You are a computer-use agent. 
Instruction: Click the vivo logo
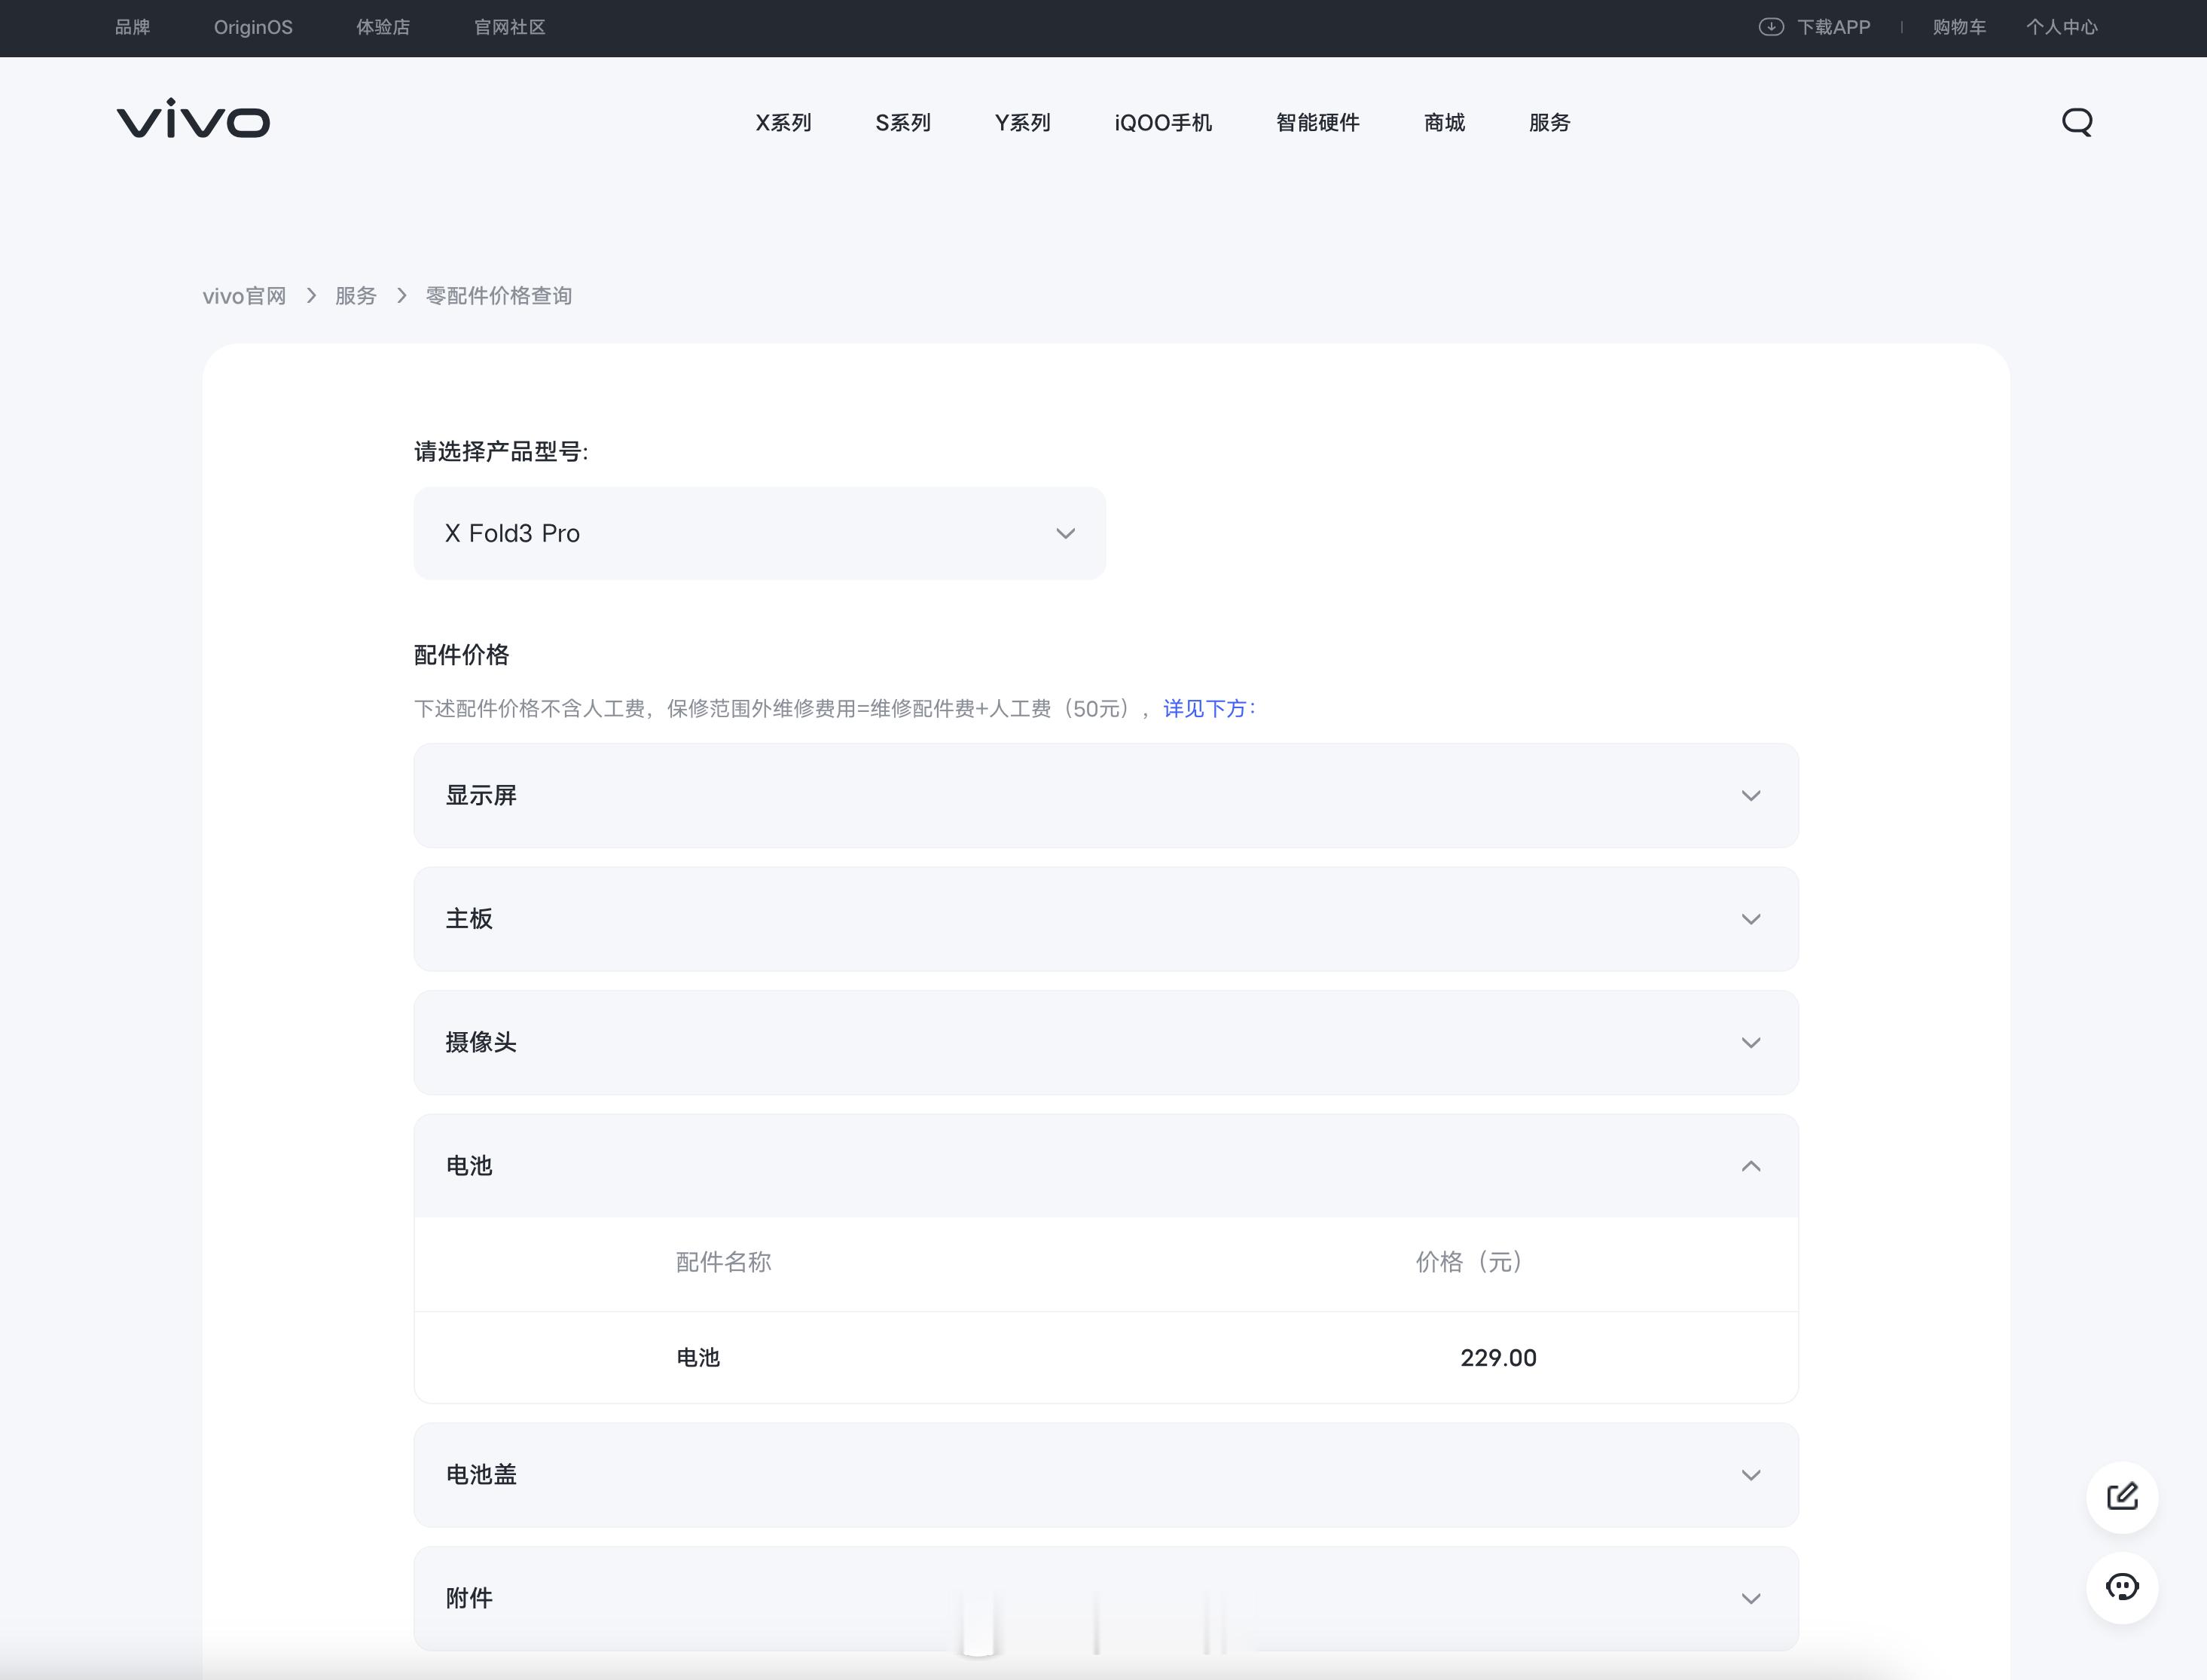tap(193, 119)
